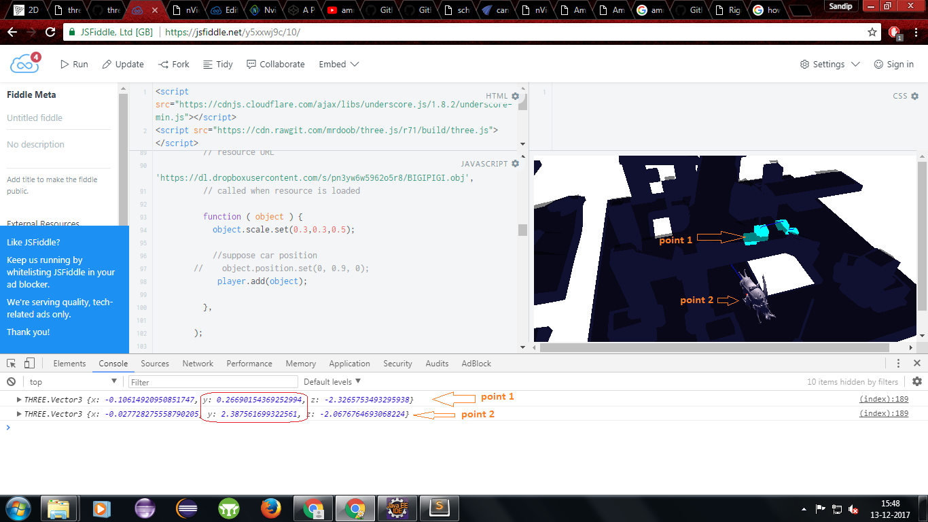
Task: Switch to the Elements tab
Action: 69,364
